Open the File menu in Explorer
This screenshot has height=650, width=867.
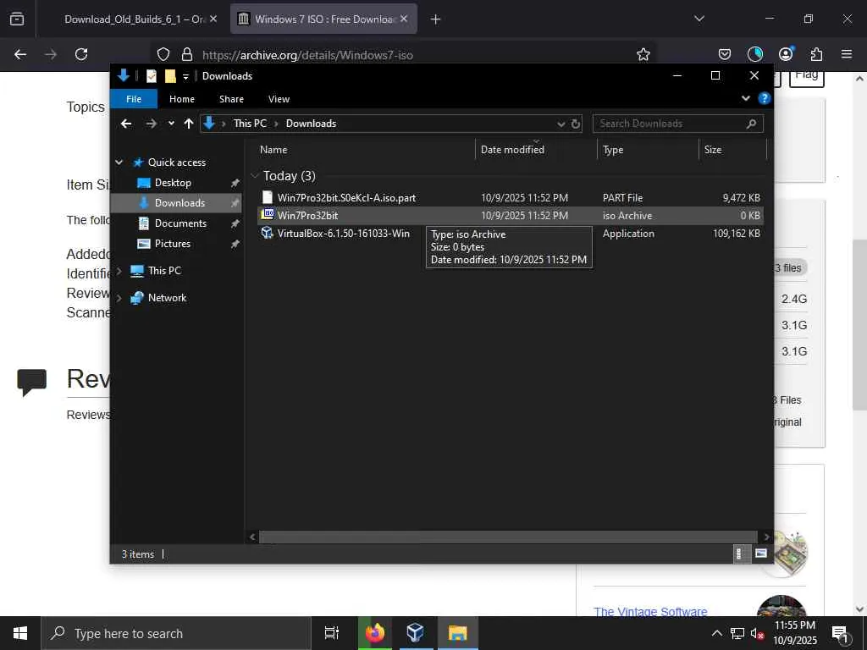(x=134, y=99)
